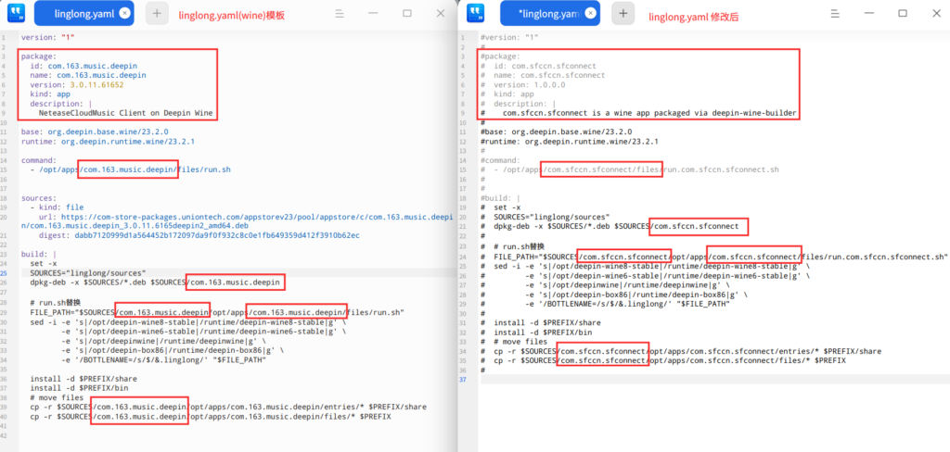Click the text editor app icon in left window
950x452 pixels.
tap(14, 13)
